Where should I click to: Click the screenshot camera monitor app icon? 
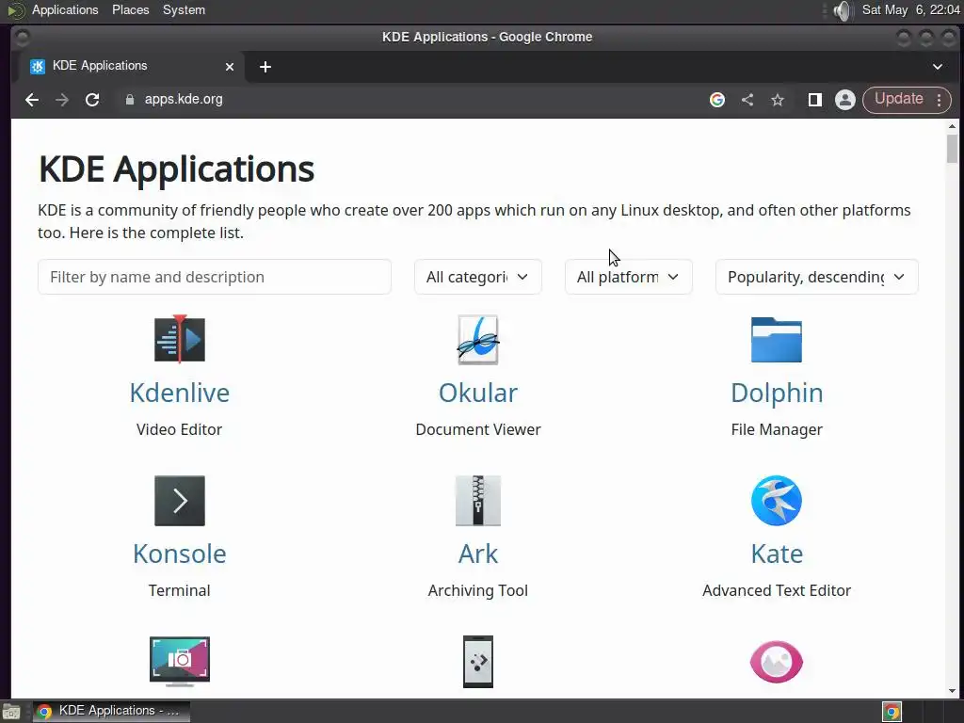click(180, 662)
